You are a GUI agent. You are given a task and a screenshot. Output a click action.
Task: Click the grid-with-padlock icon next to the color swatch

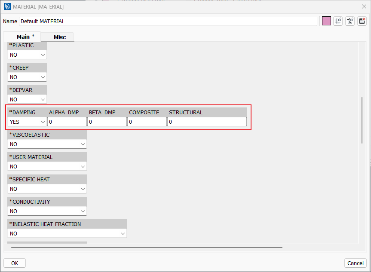click(338, 21)
